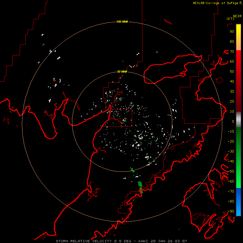Select the 60 value on velocity scale

[x=232, y=61]
